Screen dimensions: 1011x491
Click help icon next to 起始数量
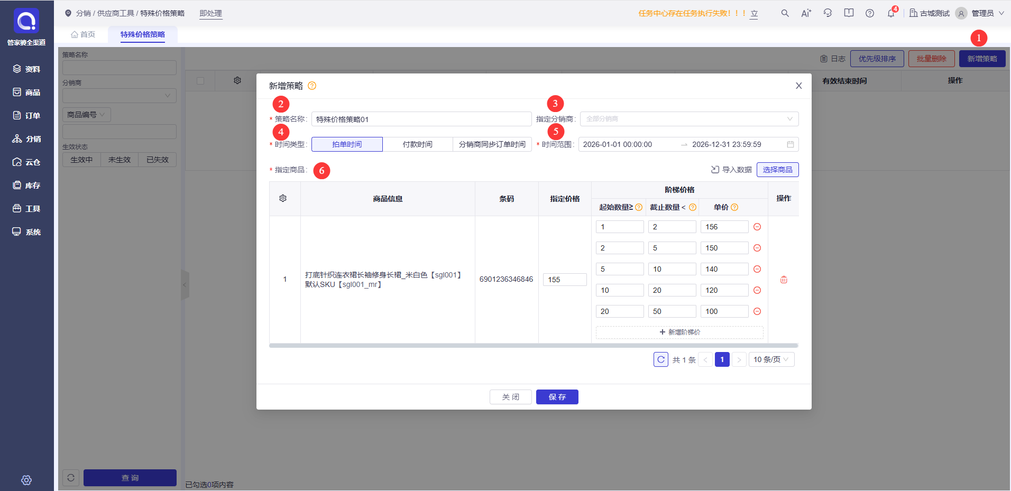tap(639, 207)
